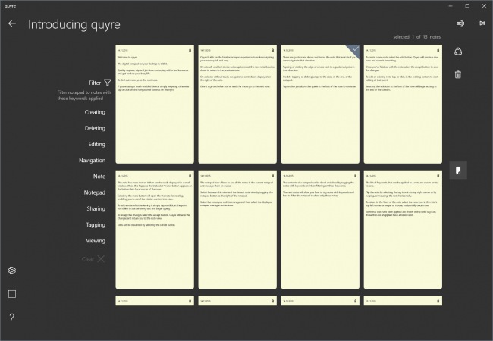Filter notes by Tagging keyword
The image size is (493, 341).
point(96,224)
